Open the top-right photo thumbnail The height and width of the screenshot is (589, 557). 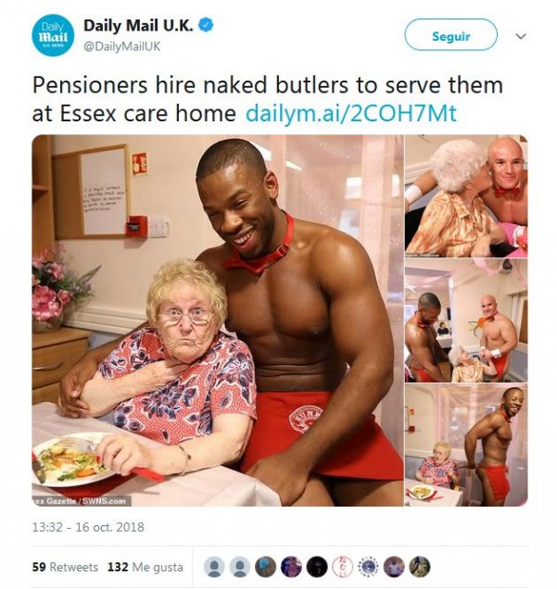(466, 195)
